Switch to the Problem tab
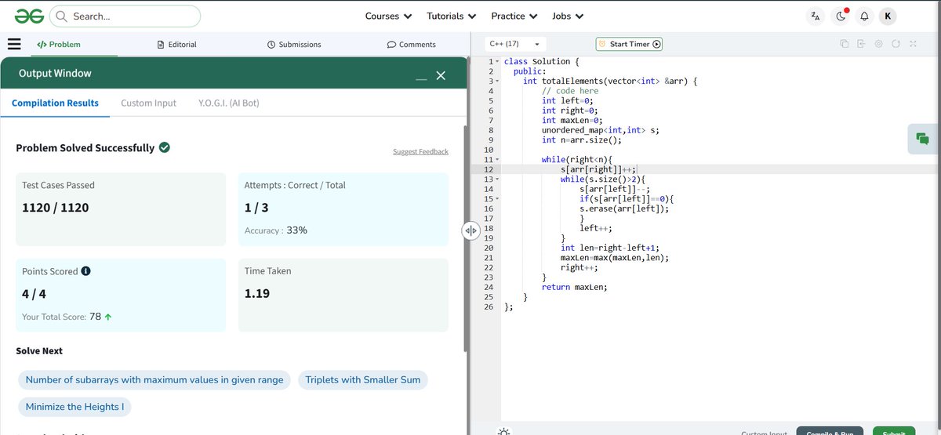 [x=59, y=45]
